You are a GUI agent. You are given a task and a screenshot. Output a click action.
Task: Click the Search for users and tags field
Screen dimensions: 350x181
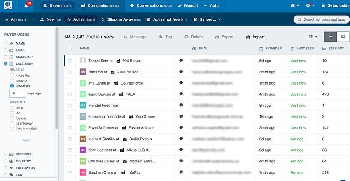[x=322, y=19]
